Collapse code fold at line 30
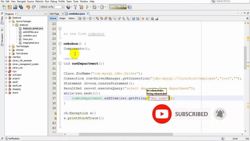Image resolution: width=250 pixels, height=141 pixels. (x=60, y=63)
